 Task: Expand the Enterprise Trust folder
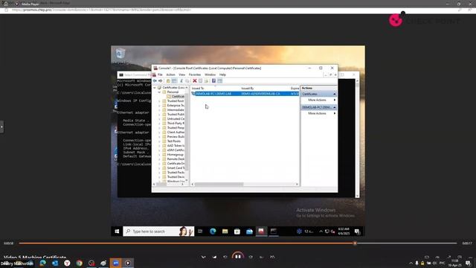159,106
